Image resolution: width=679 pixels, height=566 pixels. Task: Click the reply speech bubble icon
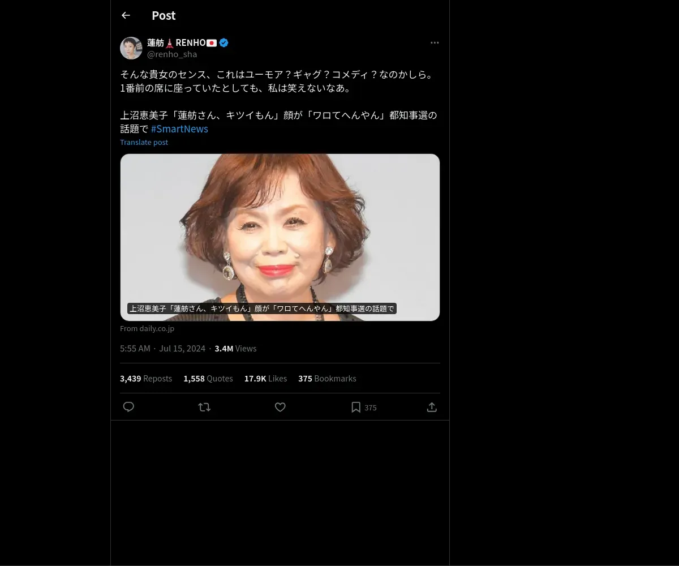[x=128, y=407]
